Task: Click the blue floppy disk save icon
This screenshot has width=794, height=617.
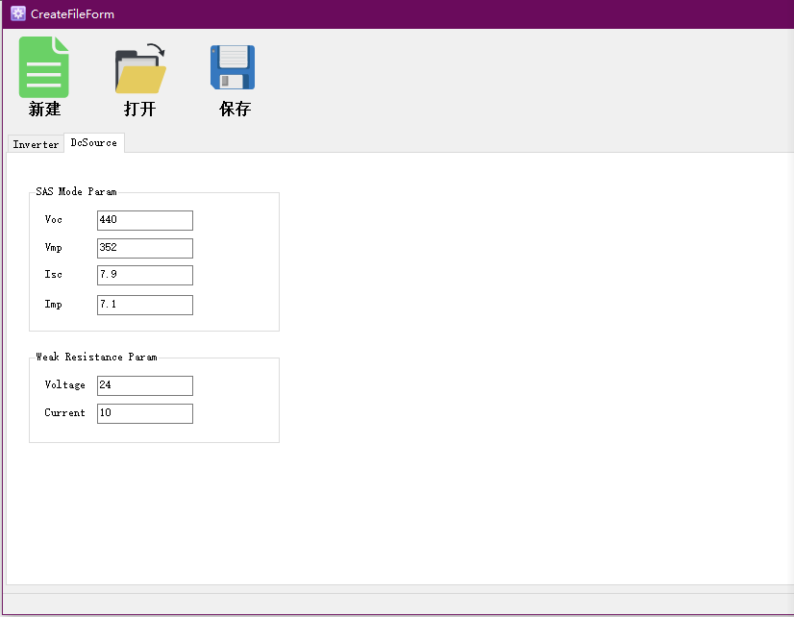Action: (233, 67)
